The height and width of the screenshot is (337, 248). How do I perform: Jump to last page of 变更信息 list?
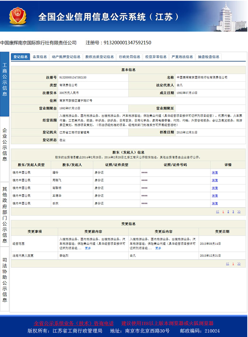click(239, 264)
